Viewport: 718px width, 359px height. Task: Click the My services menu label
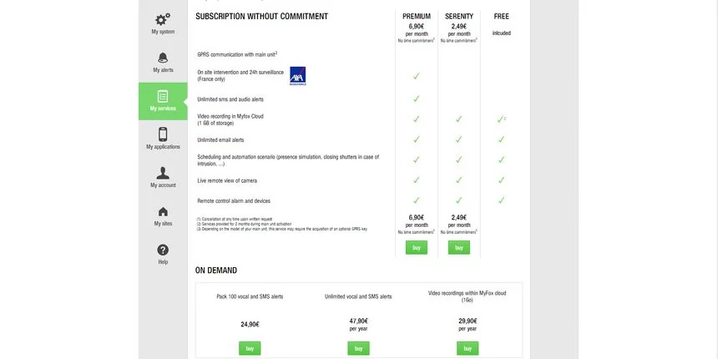163,109
